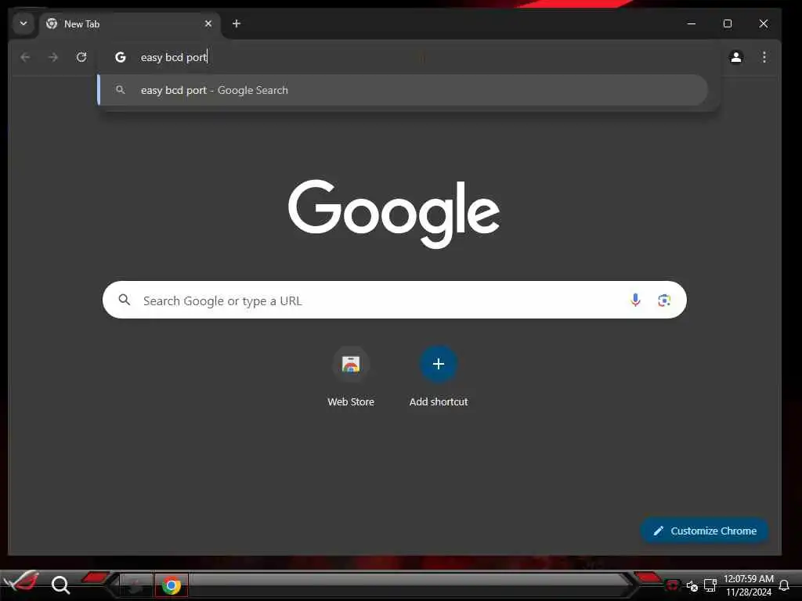Image resolution: width=802 pixels, height=601 pixels.
Task: Reload the current page
Action: click(81, 57)
